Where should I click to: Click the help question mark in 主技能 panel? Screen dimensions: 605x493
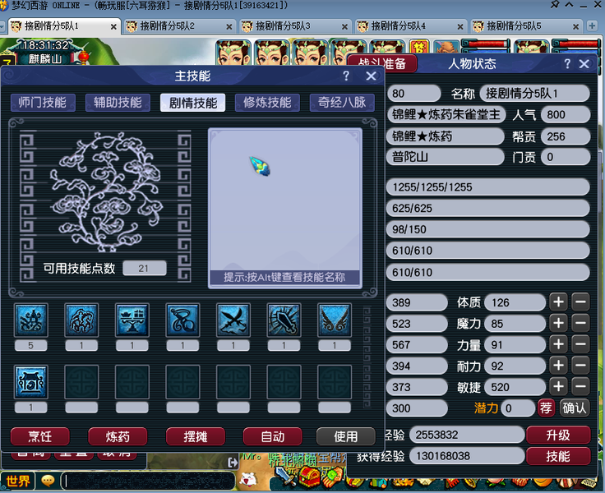click(346, 76)
